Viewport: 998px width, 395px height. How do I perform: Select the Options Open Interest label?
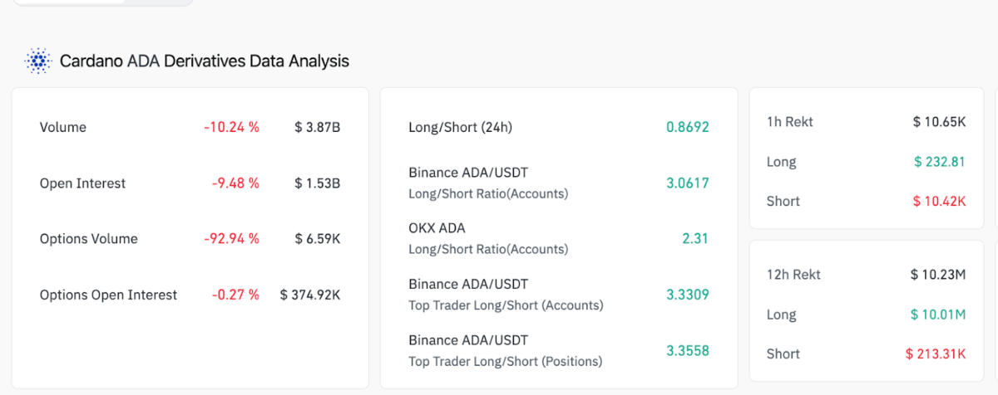(108, 295)
